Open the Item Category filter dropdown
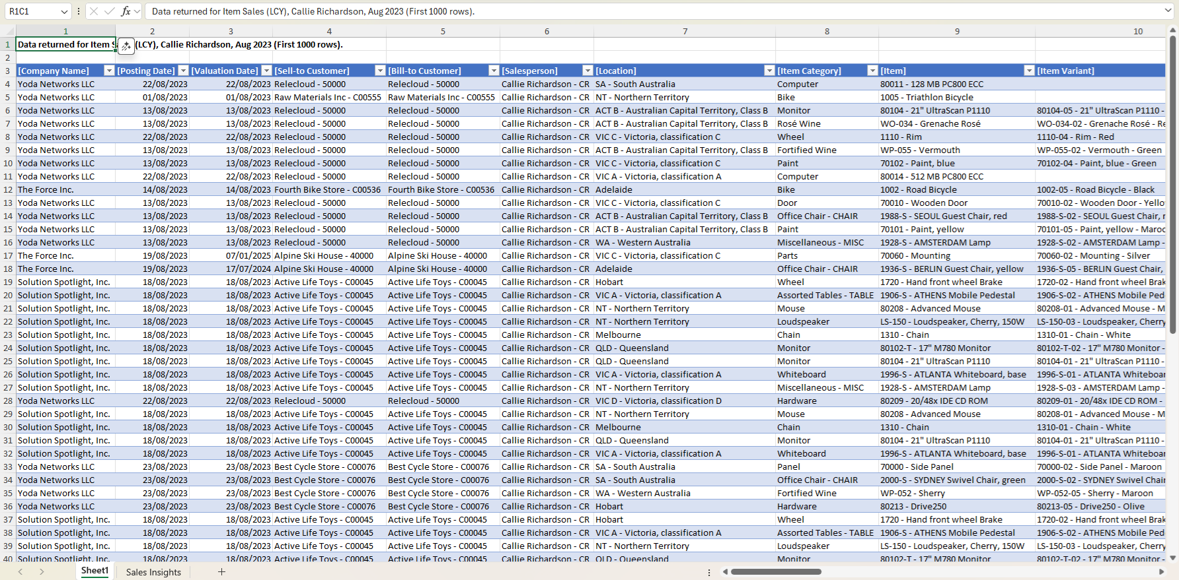The height and width of the screenshot is (580, 1179). point(872,71)
